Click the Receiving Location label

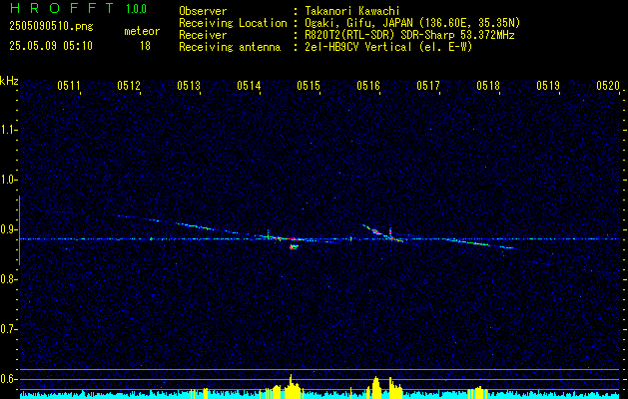coord(233,23)
